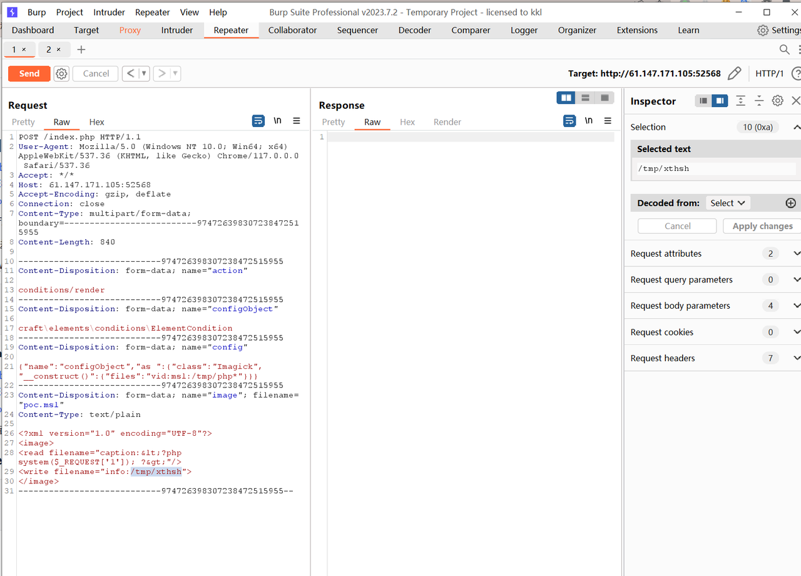Collapse the Selection section chevron

pos(797,127)
